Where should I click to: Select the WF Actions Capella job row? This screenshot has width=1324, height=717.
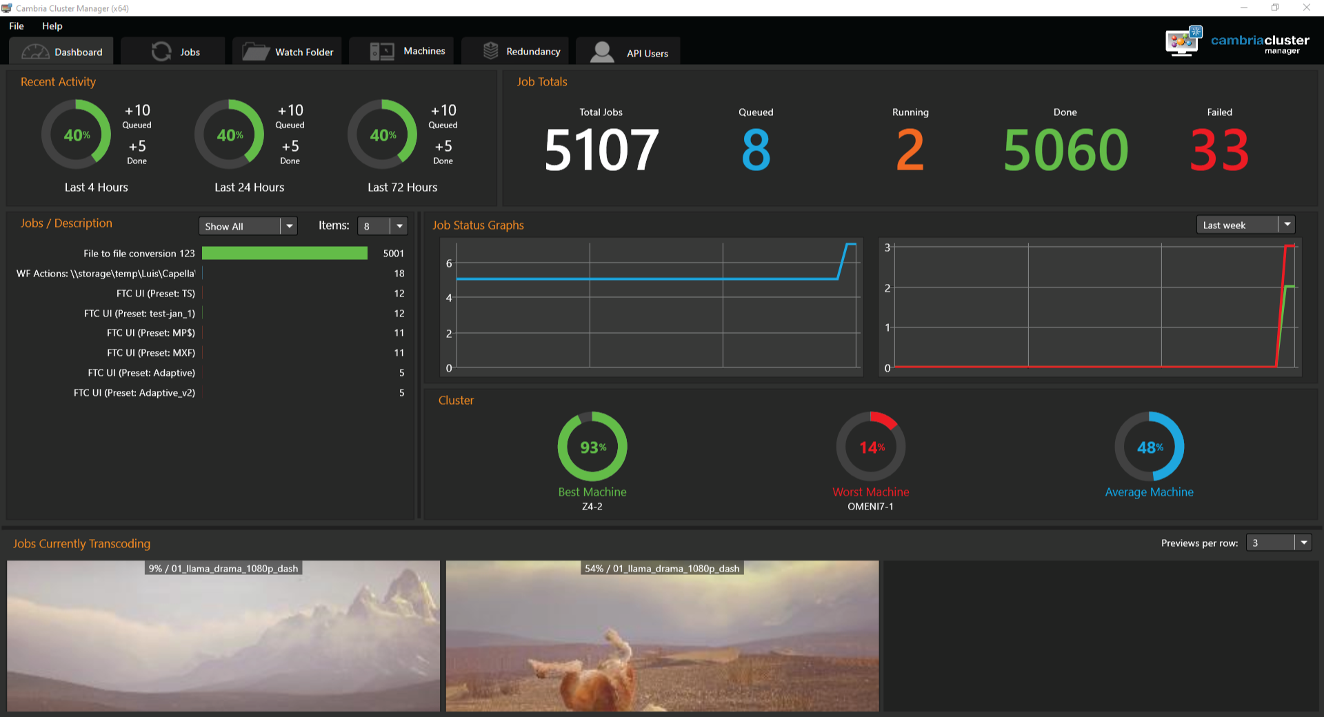[x=210, y=273]
